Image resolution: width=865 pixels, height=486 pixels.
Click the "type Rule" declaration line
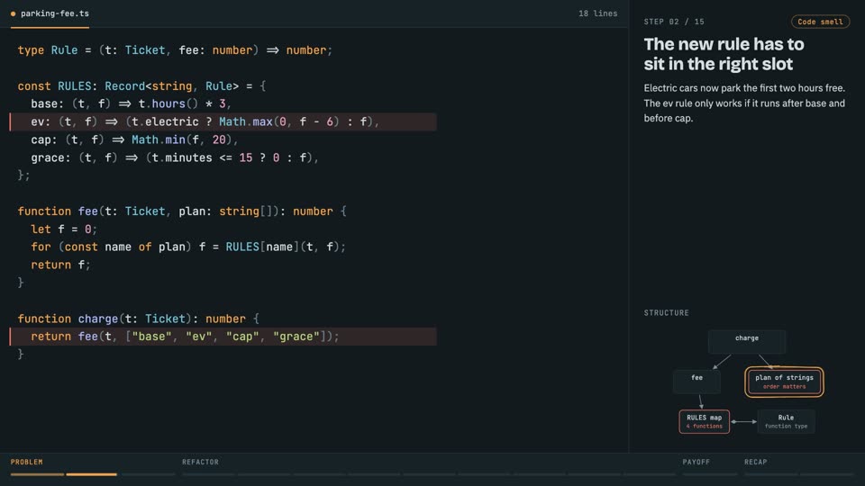point(175,50)
